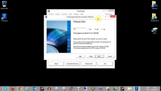Open the File Explorer folder icon in taskbar

(130, 89)
